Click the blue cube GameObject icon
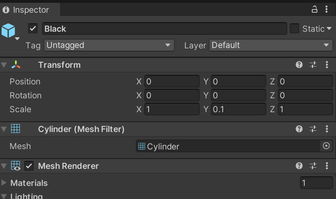 click(x=8, y=31)
